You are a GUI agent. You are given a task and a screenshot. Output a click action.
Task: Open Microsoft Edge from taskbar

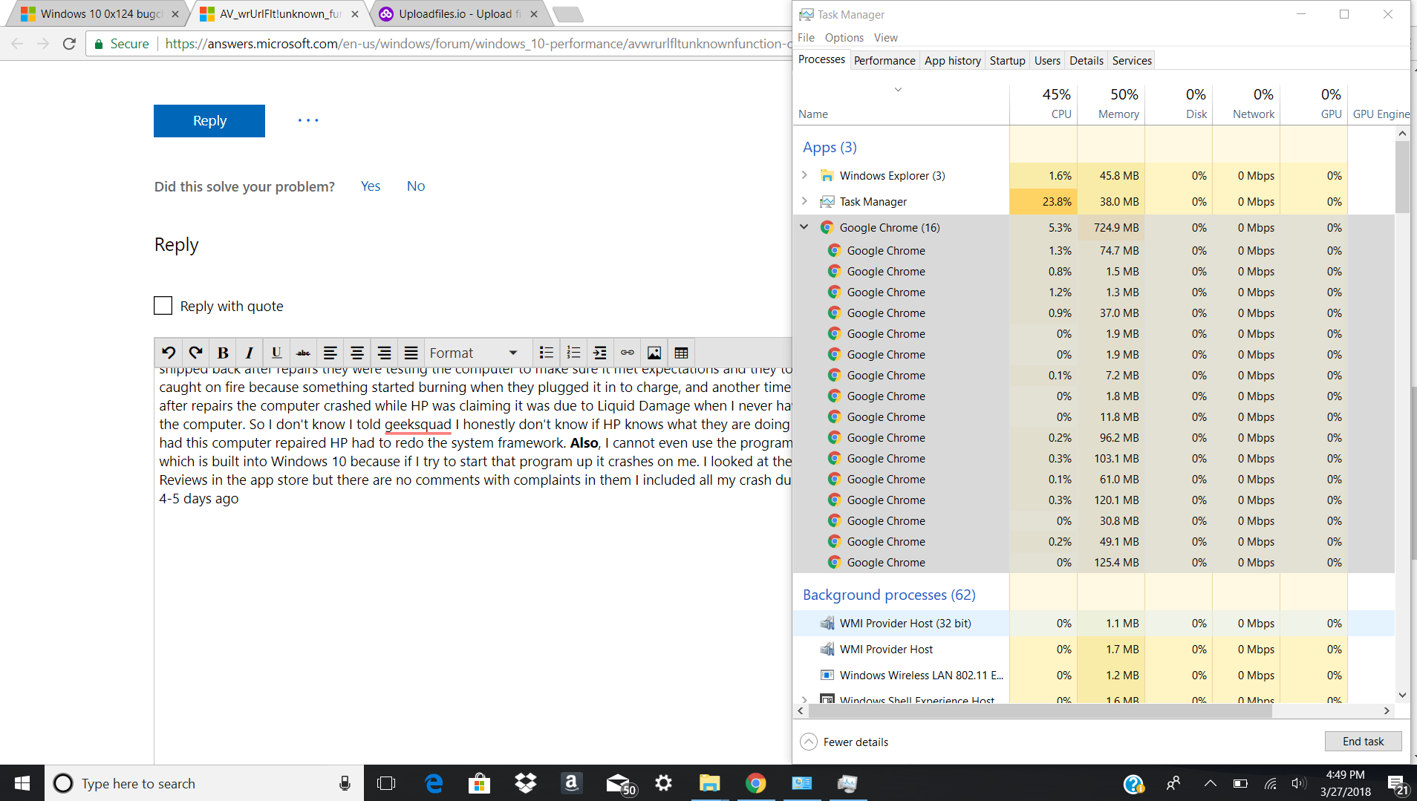[434, 783]
